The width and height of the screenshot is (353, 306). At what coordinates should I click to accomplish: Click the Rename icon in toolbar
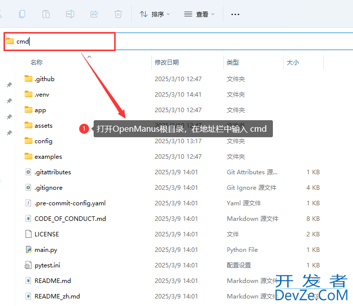pyautogui.click(x=70, y=14)
